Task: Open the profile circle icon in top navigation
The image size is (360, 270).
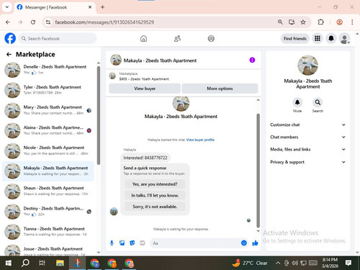Action: [x=211, y=38]
